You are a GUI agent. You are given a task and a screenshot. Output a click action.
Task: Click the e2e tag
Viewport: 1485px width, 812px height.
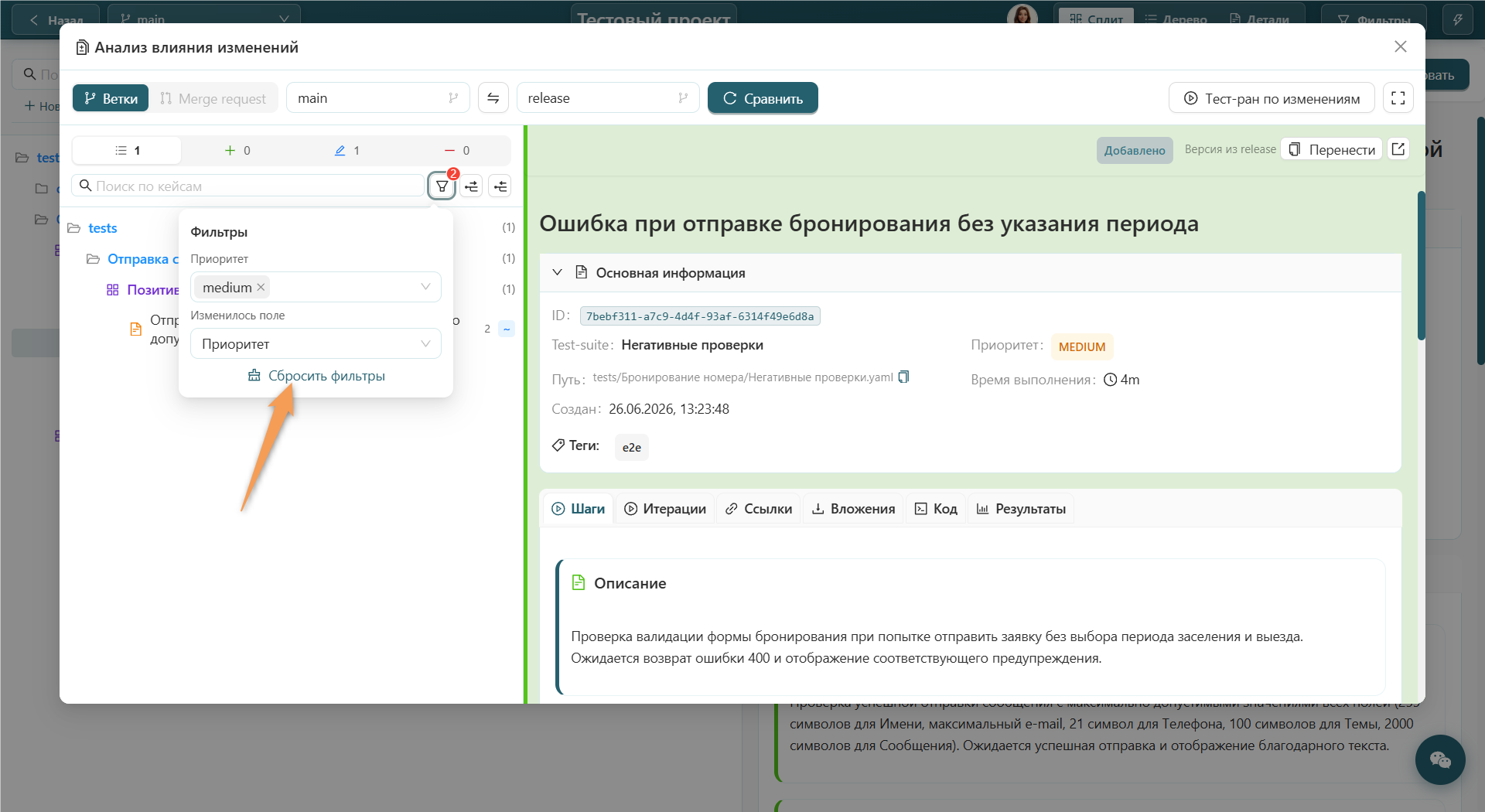[x=632, y=447]
